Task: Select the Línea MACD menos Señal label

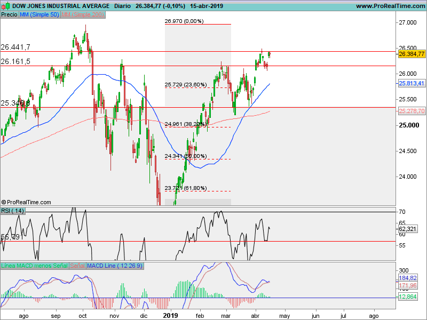Action: [x=34, y=266]
